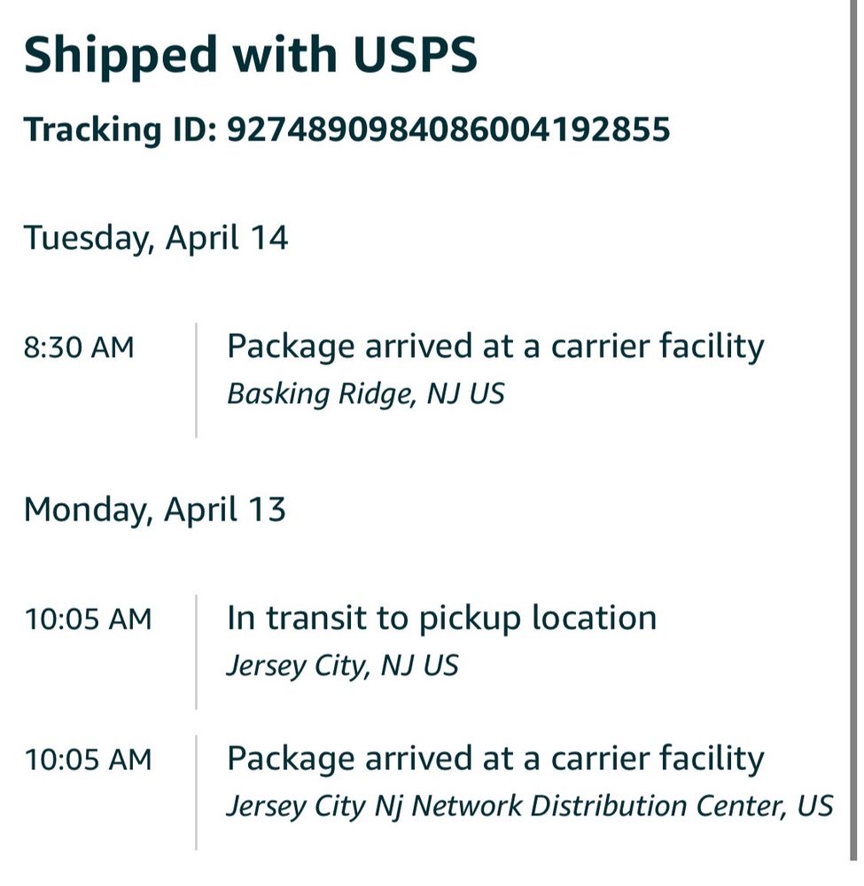Screen dimensions: 864x886
Task: Click the 8:30 AM timestamp
Action: [79, 347]
